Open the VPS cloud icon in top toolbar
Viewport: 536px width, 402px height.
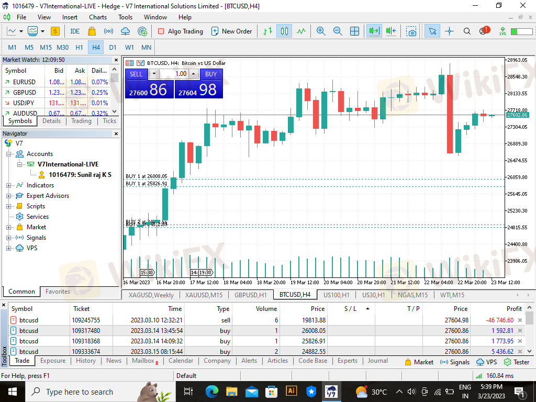126,31
